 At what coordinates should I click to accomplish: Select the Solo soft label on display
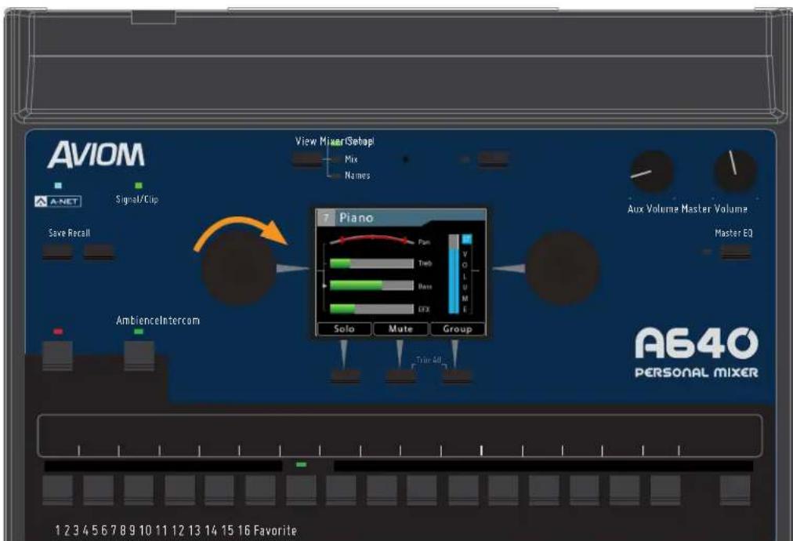[x=344, y=329]
